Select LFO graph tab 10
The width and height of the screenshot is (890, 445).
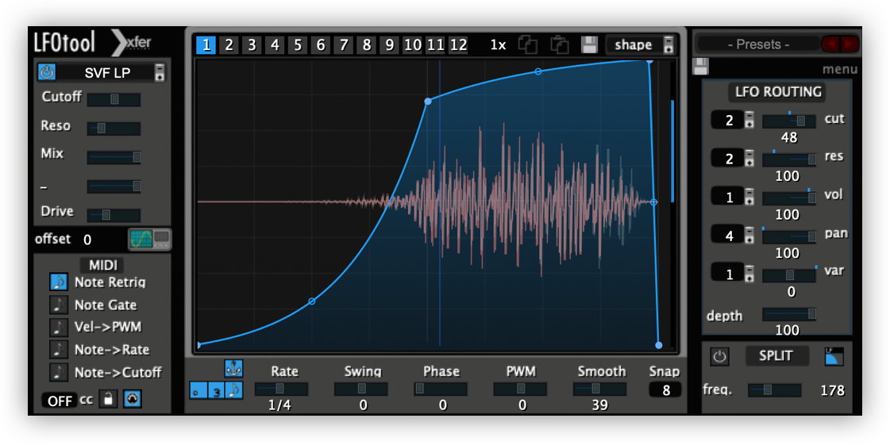click(413, 44)
